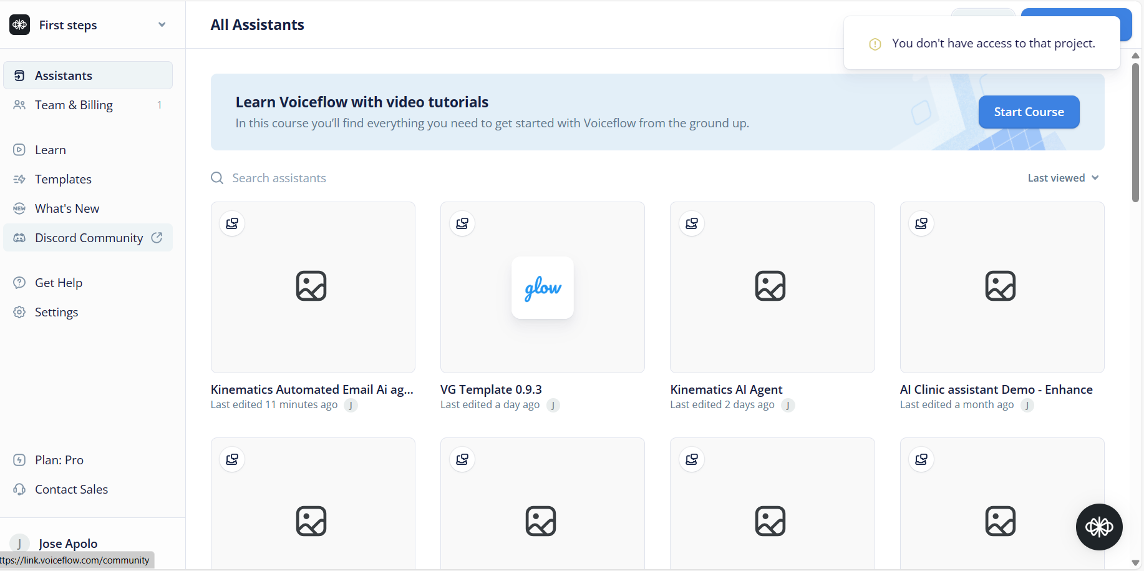1144x571 pixels.
Task: Open the Last viewed sort dropdown
Action: pyautogui.click(x=1063, y=178)
